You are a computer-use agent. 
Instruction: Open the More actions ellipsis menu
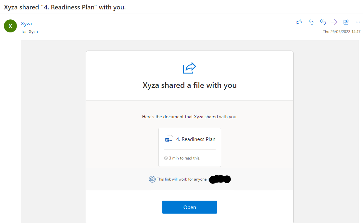358,22
